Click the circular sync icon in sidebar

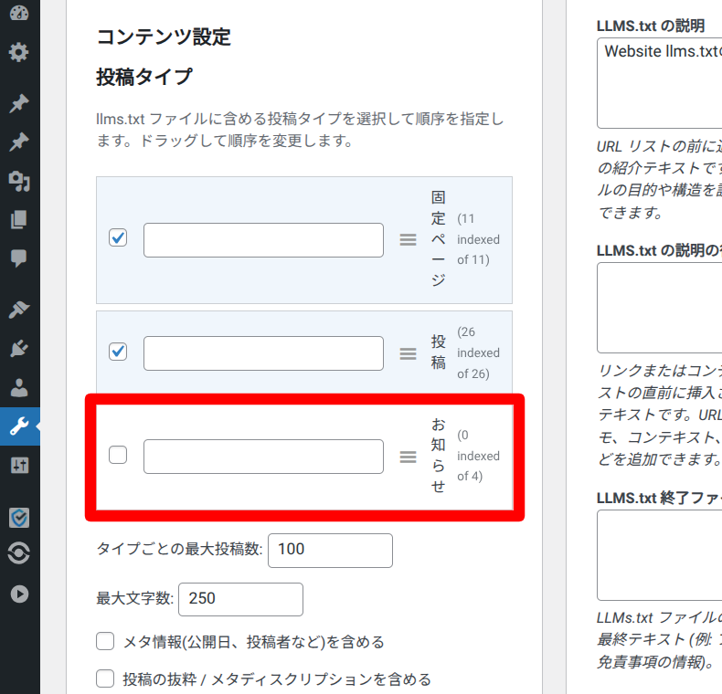click(x=19, y=552)
